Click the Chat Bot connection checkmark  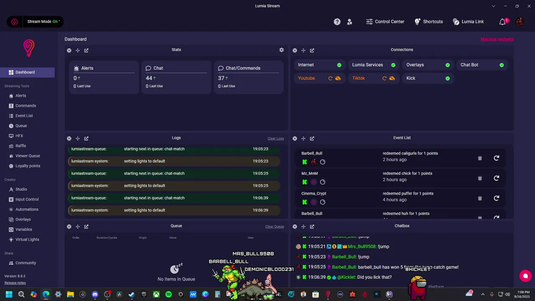click(502, 65)
